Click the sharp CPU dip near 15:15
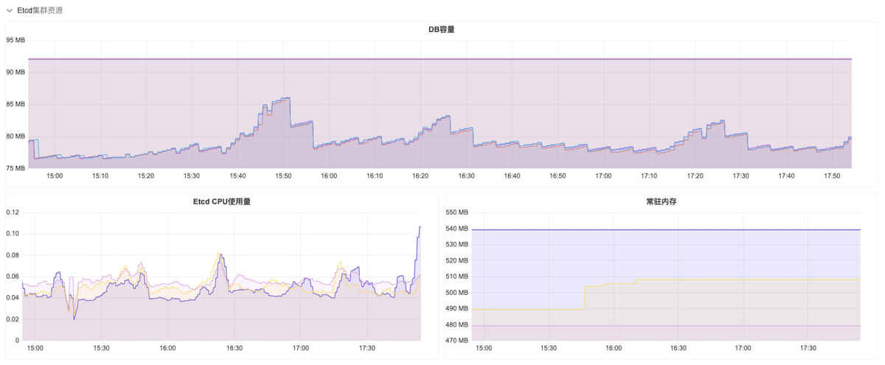The width and height of the screenshot is (885, 365). pyautogui.click(x=74, y=318)
